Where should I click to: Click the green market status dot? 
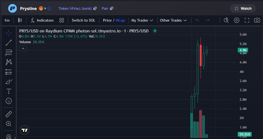[155, 31]
